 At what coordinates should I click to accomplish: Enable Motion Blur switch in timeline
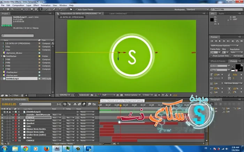coord(84,104)
